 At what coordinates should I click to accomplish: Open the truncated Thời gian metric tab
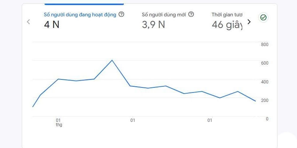pos(227,15)
